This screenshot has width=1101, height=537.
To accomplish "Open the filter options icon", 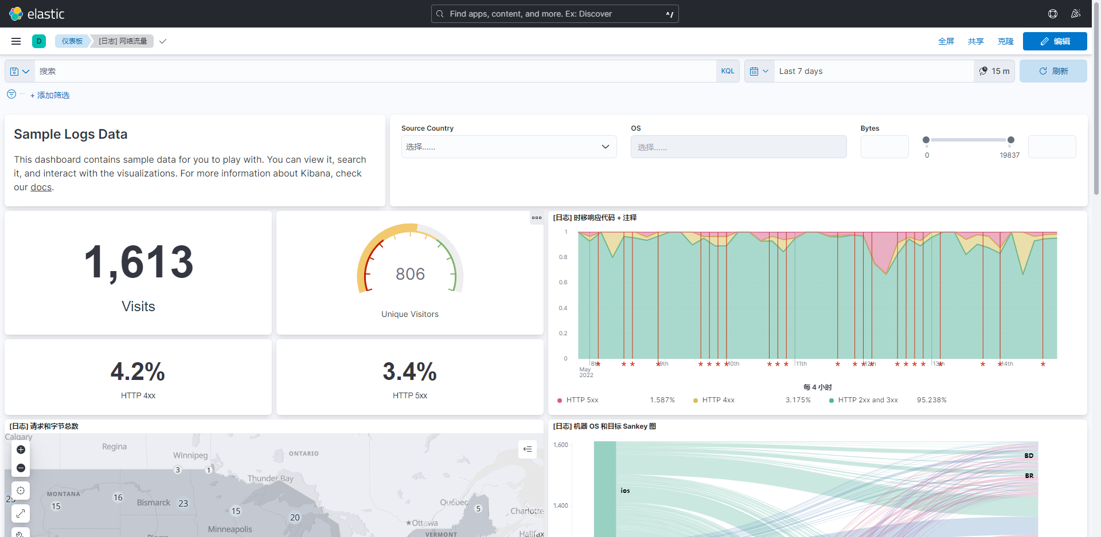I will tap(11, 94).
